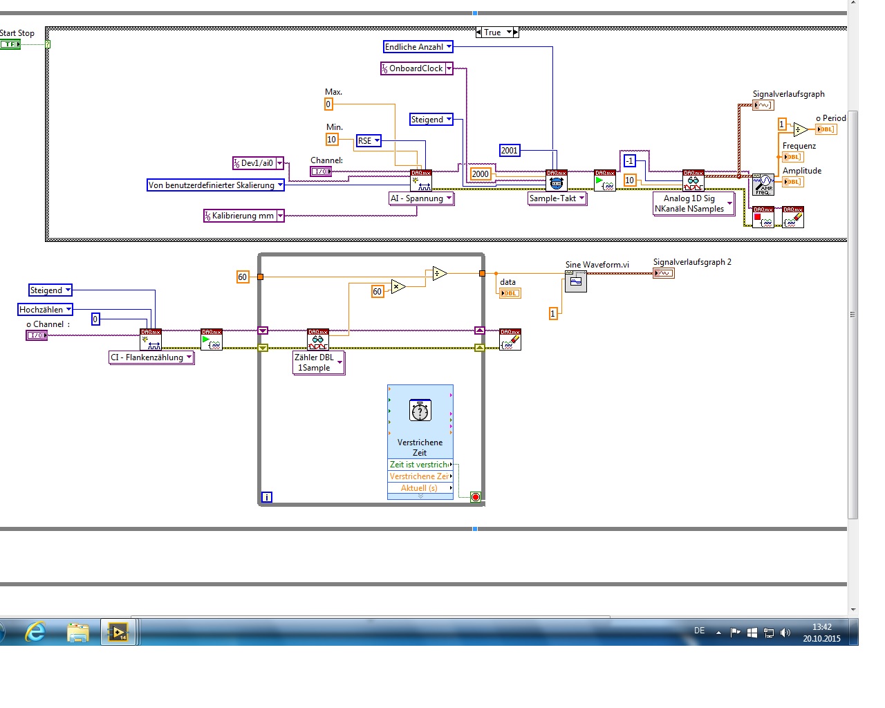Click the while loop stop condition terminal

click(x=476, y=497)
